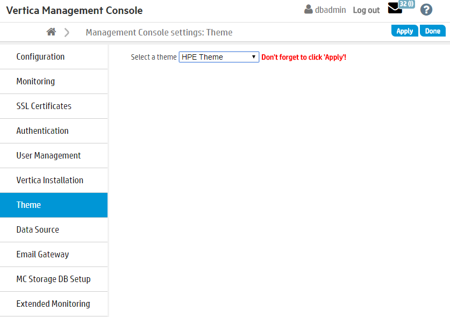Apply the theme settings
This screenshot has width=450, height=317.
(405, 31)
